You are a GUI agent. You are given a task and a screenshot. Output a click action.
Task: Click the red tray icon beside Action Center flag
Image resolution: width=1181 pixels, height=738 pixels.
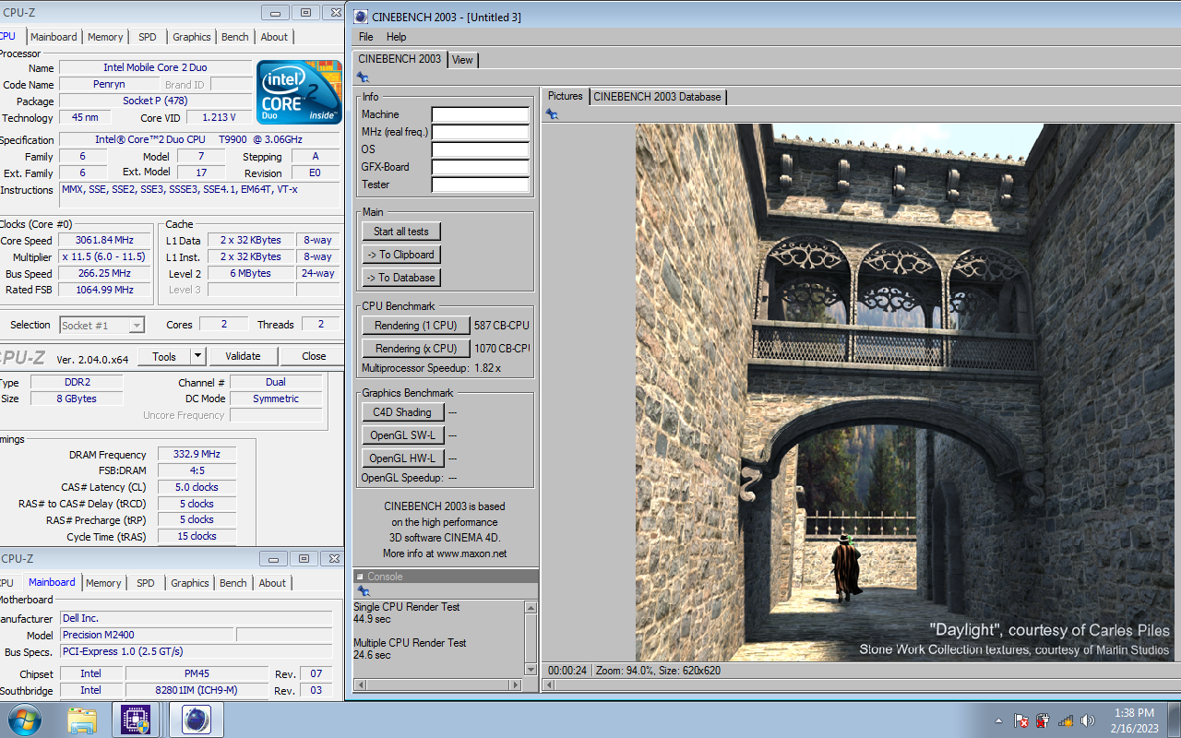coord(1043,720)
